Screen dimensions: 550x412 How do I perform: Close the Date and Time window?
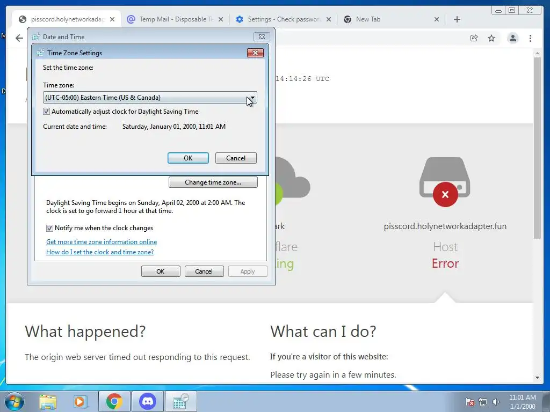click(x=262, y=37)
